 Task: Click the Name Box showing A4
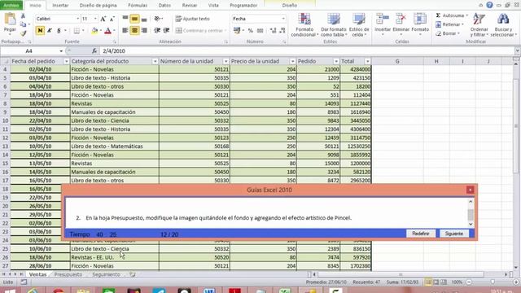click(x=29, y=50)
